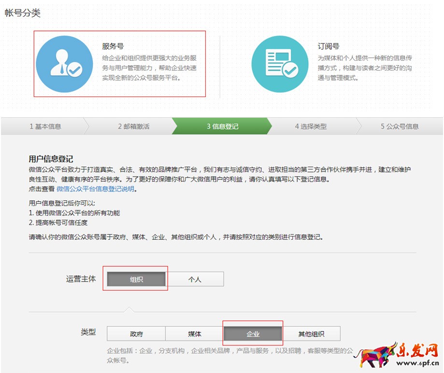Image resolution: width=444 pixels, height=373 pixels.
Task: Click the blue 服务号 service account icon
Action: tap(65, 64)
